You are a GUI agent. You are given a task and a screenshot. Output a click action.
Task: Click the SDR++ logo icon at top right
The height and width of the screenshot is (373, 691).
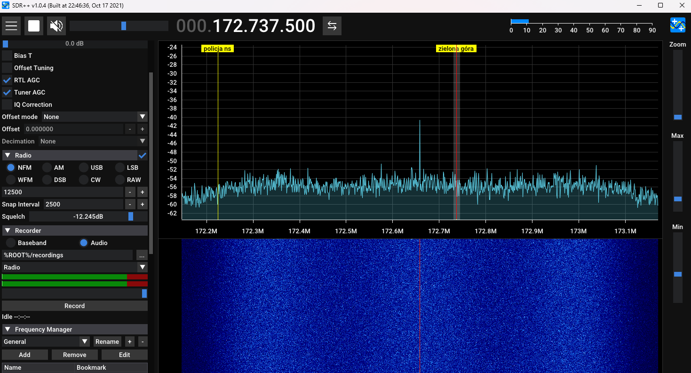click(677, 25)
